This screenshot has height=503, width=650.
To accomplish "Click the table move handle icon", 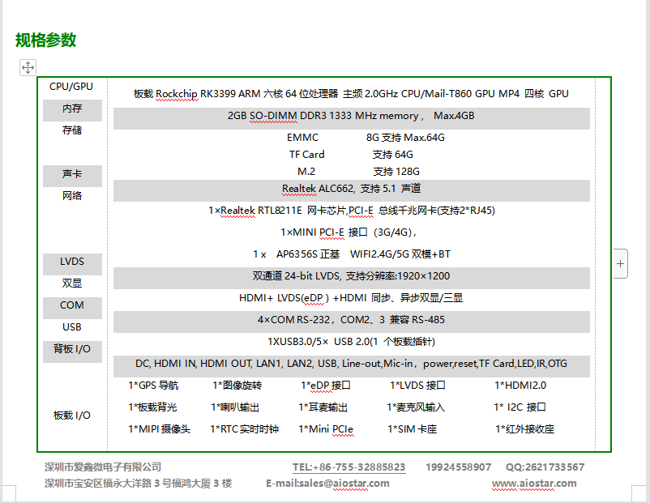I will pyautogui.click(x=28, y=68).
